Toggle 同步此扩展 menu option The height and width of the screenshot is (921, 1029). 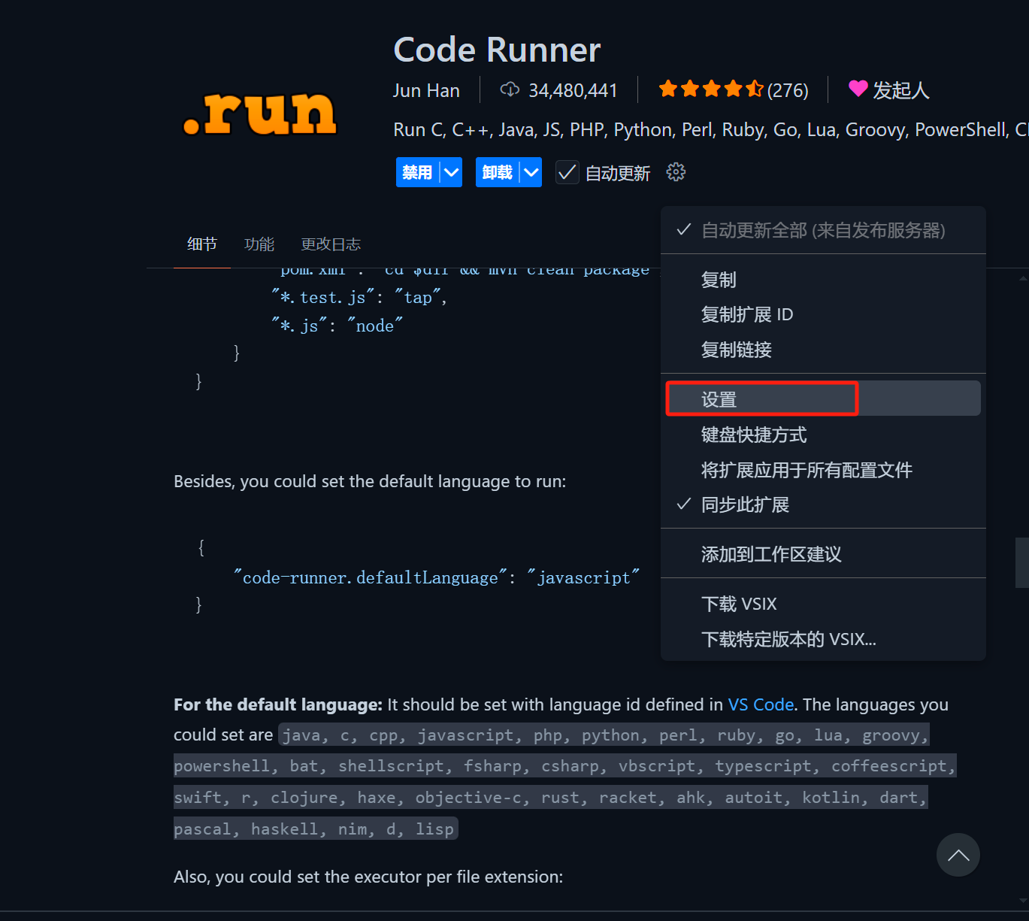click(x=823, y=504)
